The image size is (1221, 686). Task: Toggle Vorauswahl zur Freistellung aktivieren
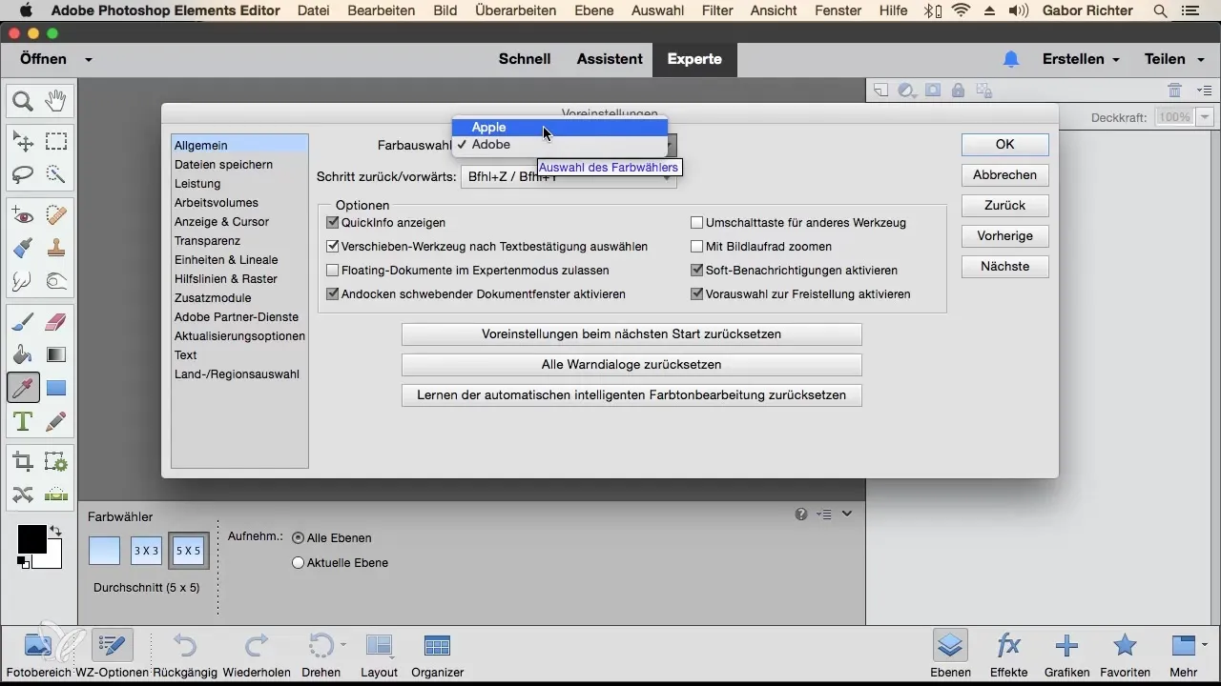(x=697, y=294)
